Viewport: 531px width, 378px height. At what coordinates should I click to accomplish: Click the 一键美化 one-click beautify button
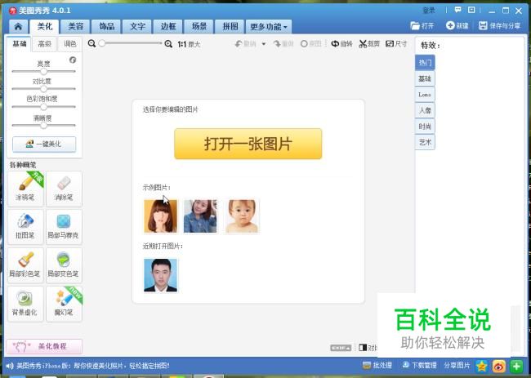(44, 145)
